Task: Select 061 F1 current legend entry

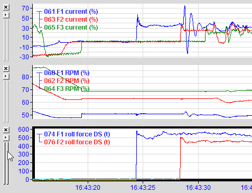Action: (x=71, y=12)
